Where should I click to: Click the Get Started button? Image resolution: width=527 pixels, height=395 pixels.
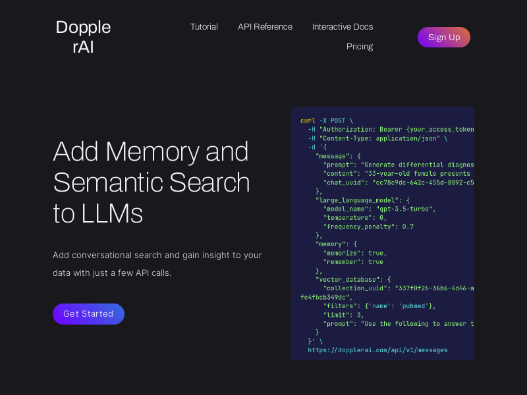(x=88, y=314)
